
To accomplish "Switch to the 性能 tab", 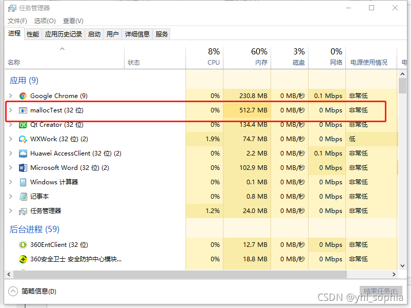I will 33,34.
